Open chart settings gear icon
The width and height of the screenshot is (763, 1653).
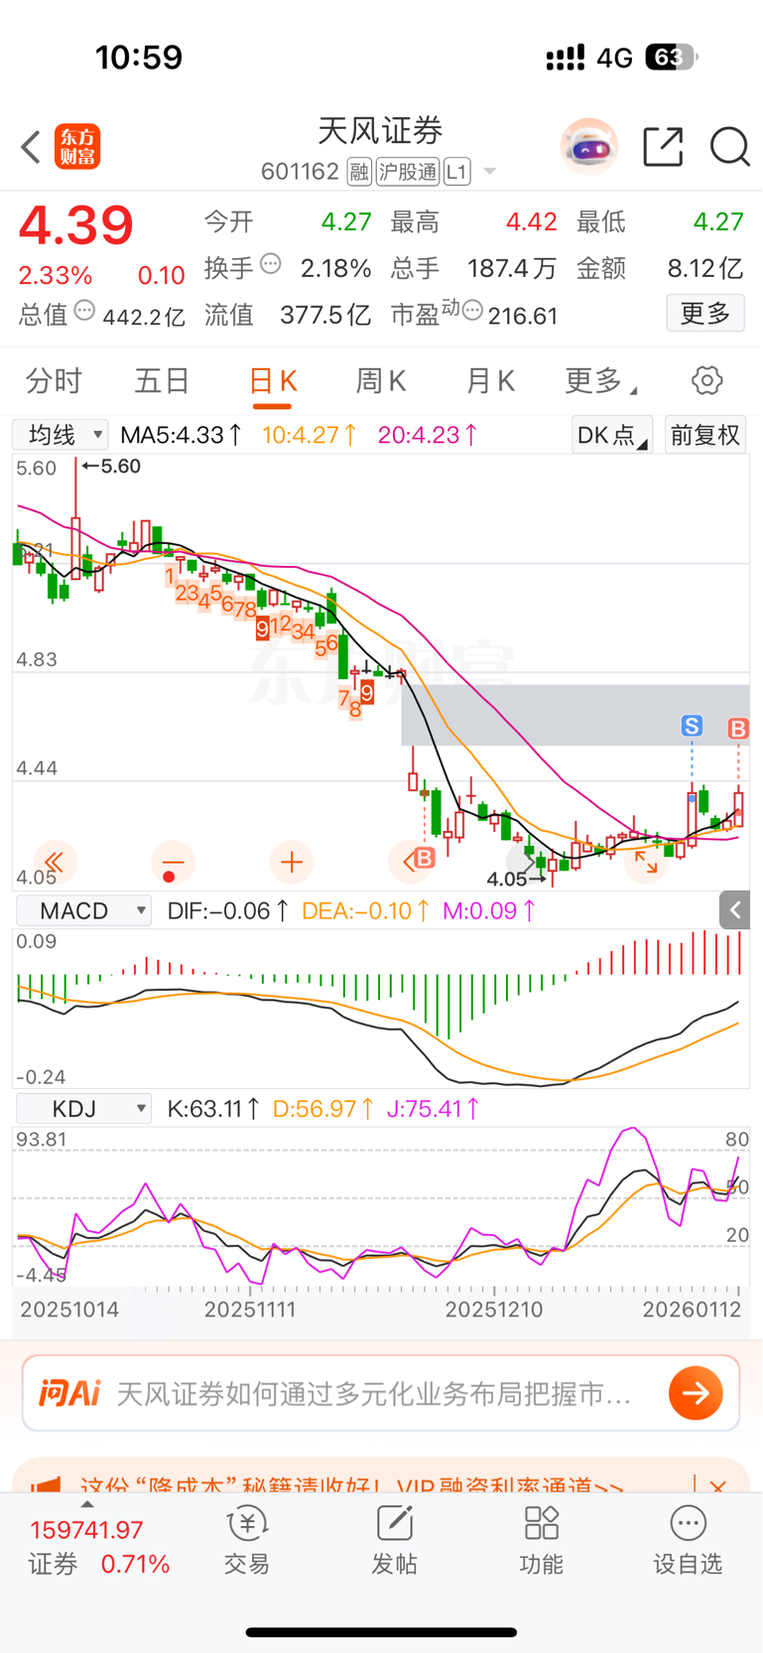click(706, 380)
